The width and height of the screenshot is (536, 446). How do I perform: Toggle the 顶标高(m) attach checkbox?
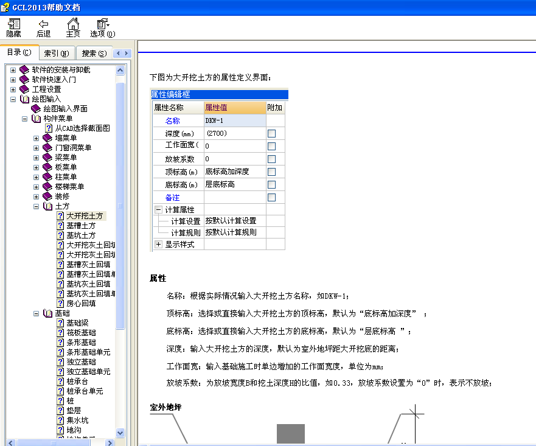point(271,172)
